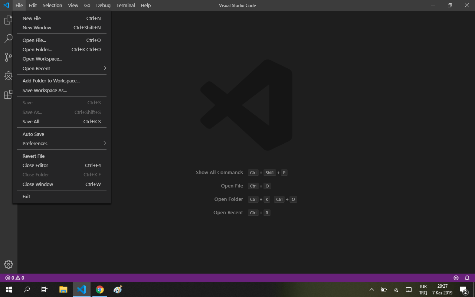Choose Open Workspace... menu entry
Image resolution: width=475 pixels, height=297 pixels.
[x=62, y=59]
